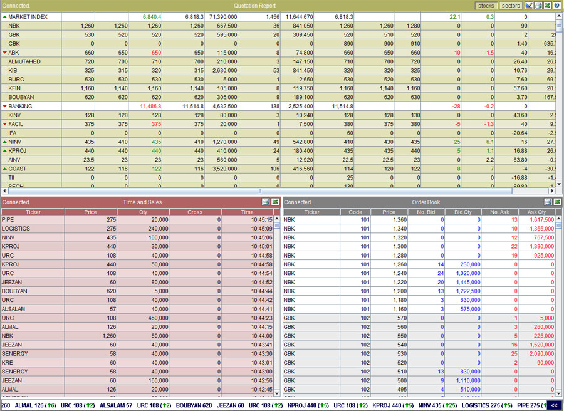This screenshot has height=411, width=564.
Task: Sort Time and Sales by Price header
Action: (91, 212)
